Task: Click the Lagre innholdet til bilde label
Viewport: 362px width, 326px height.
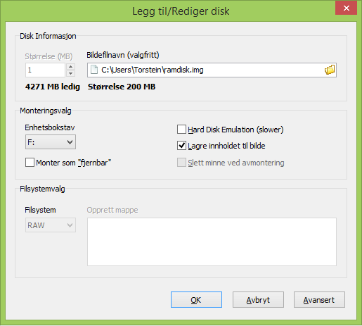Action: click(226, 146)
